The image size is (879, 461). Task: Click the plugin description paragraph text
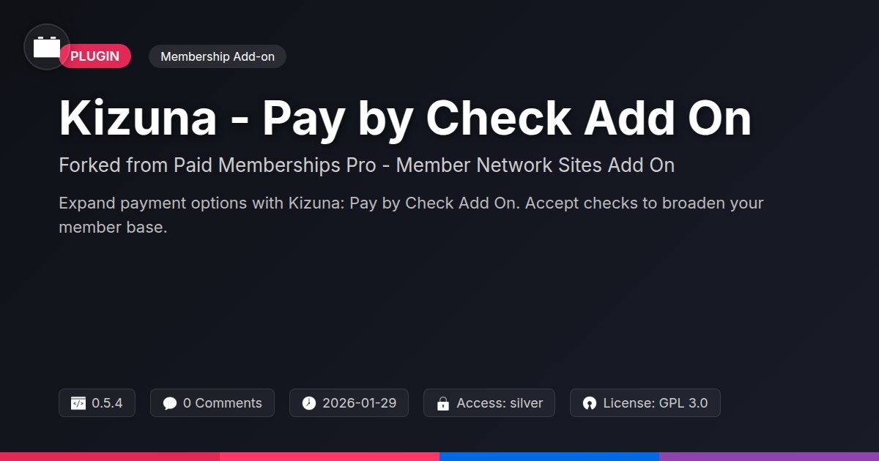click(x=411, y=215)
